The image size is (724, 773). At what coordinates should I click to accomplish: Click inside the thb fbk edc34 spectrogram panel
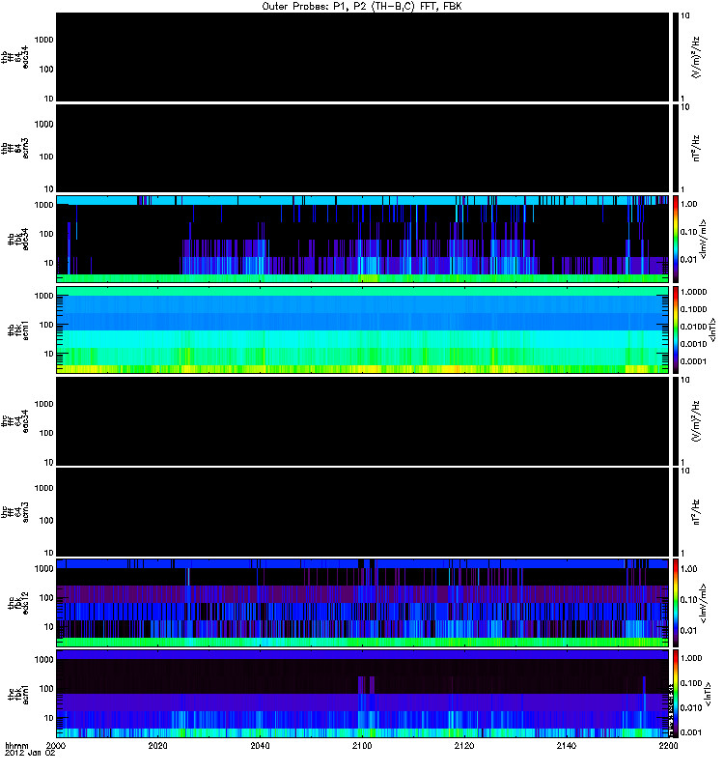363,239
